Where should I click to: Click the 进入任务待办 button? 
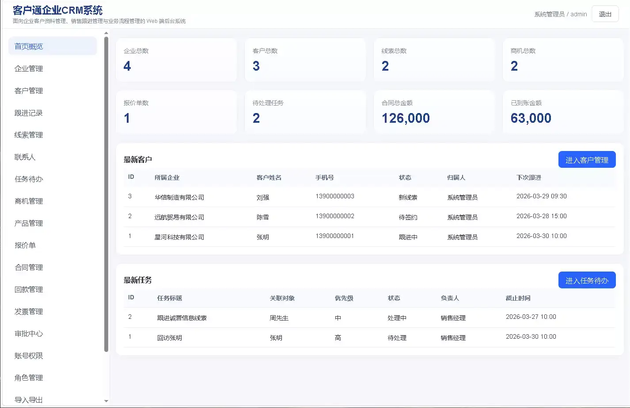[587, 280]
